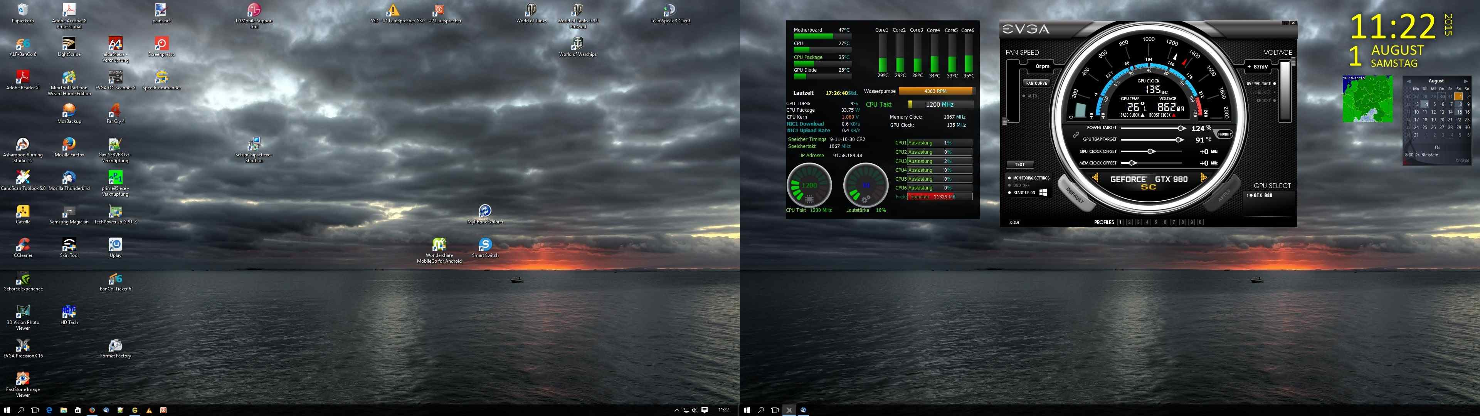1480x416 pixels.
Task: Toggle the AUTO fan speed option
Action: pos(1024,96)
